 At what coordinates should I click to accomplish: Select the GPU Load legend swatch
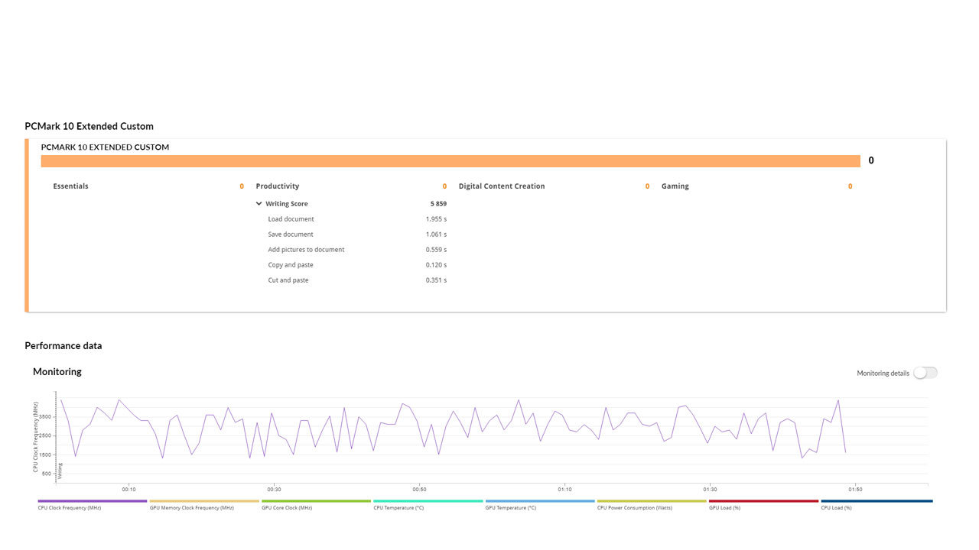point(763,501)
